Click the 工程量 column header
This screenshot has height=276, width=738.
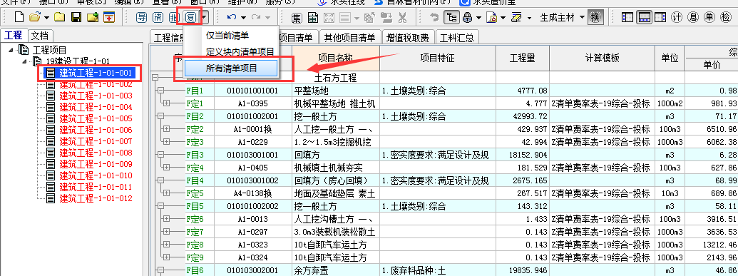click(x=523, y=58)
